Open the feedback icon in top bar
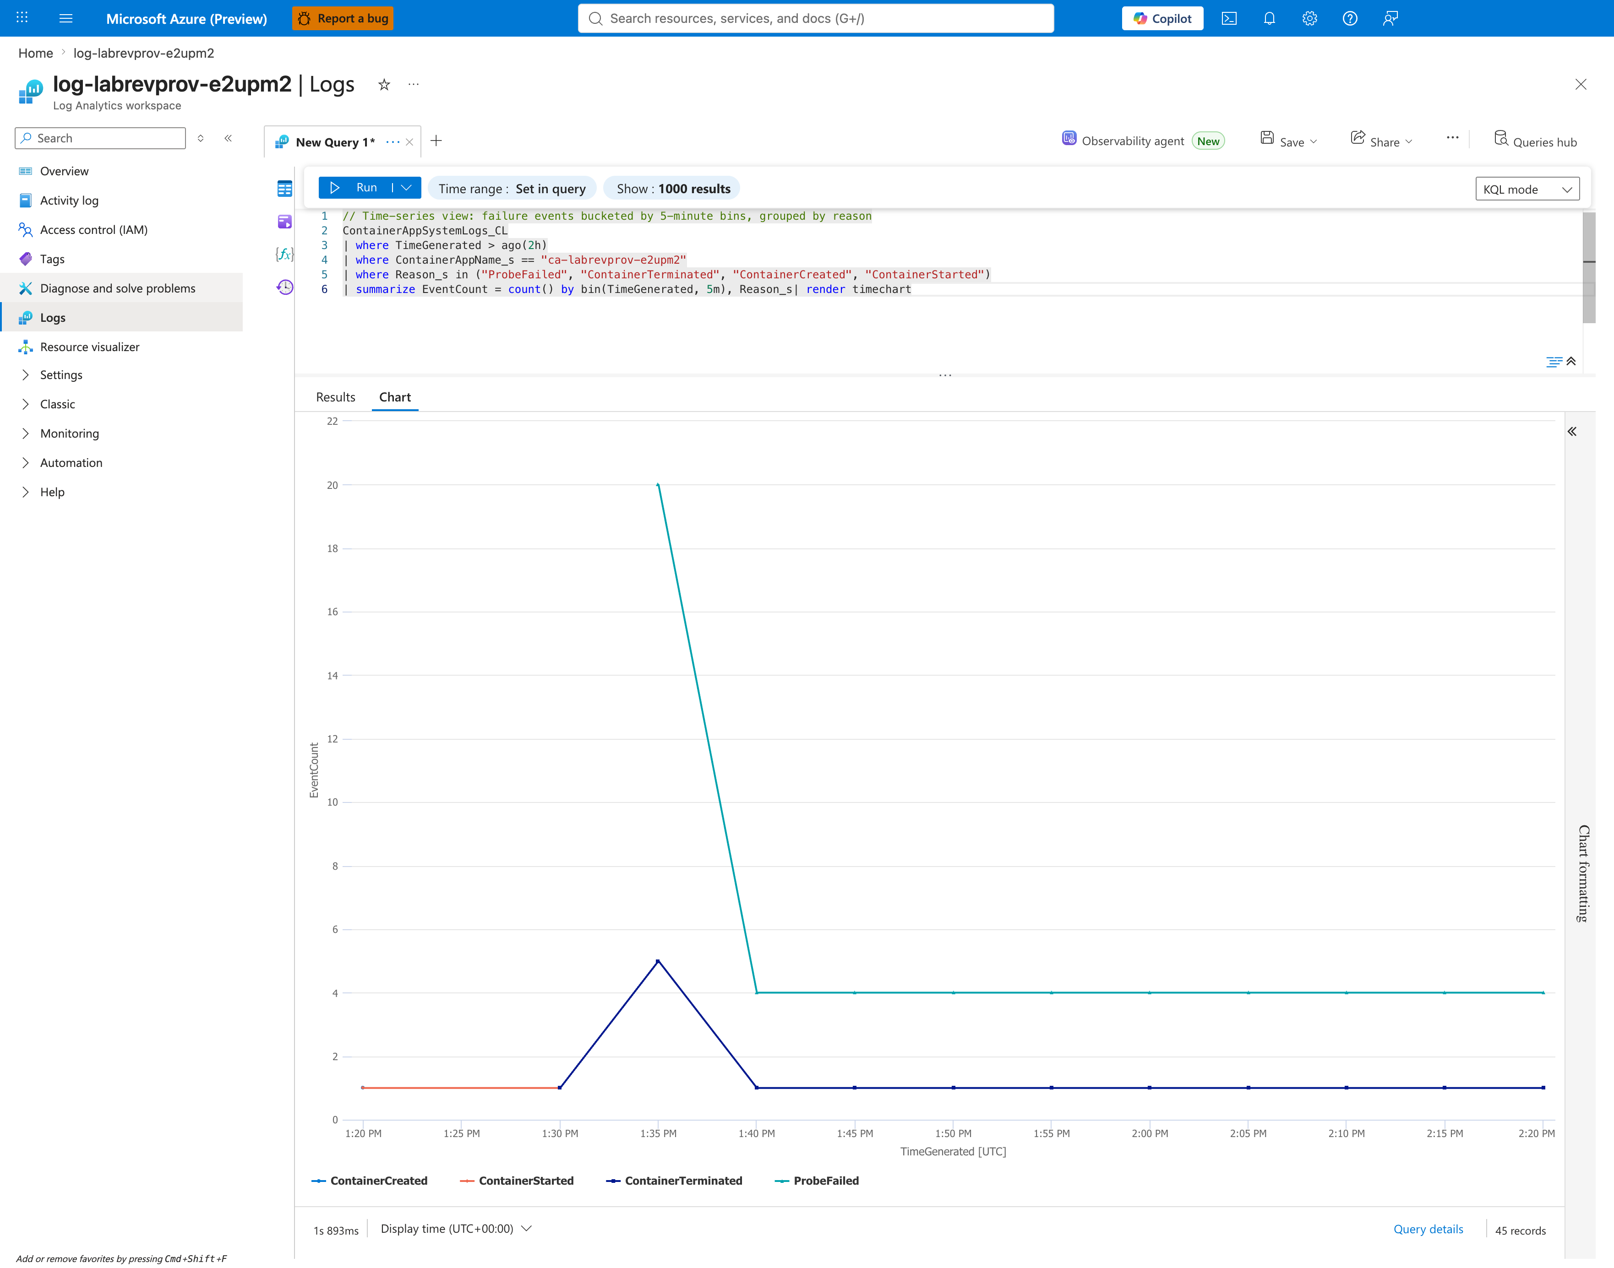 [x=1390, y=19]
